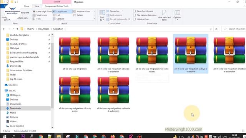Image resolution: width=246 pixels, height=138 pixels.
Task: Open Intros outros for videos folder
Action: [21, 70]
